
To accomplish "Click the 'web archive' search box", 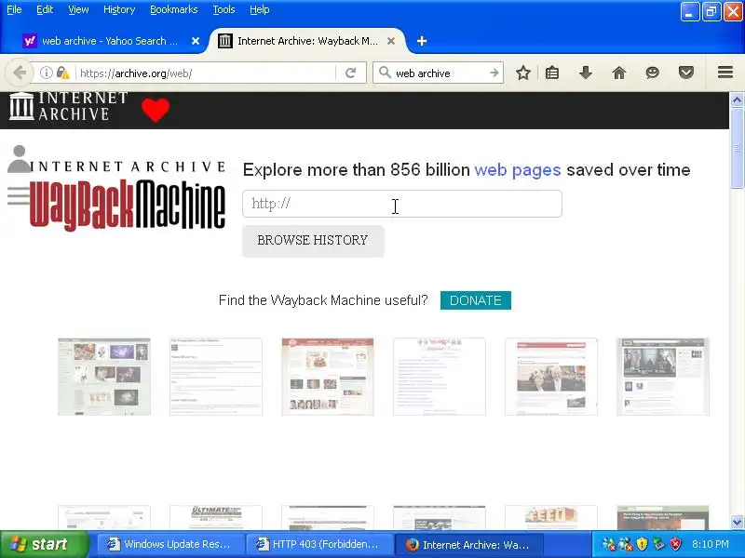I will [440, 73].
